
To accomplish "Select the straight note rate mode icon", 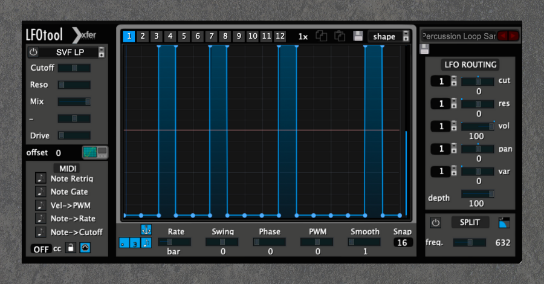I will coord(146,243).
